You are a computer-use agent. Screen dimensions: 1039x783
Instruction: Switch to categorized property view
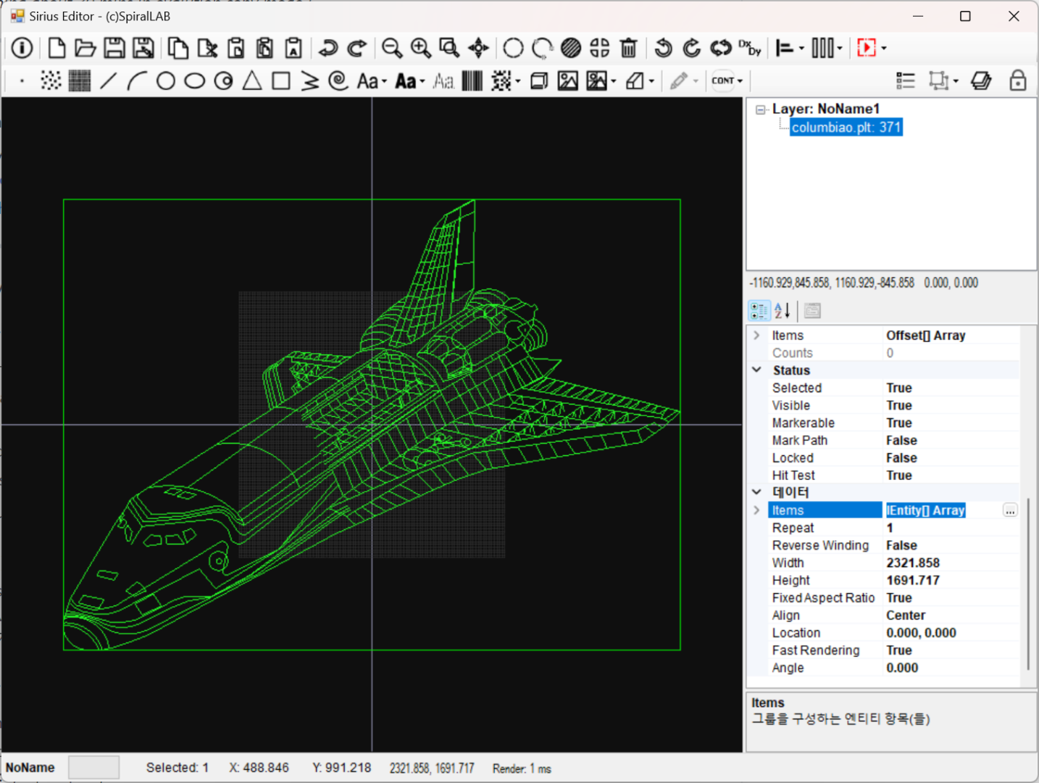[x=759, y=311]
